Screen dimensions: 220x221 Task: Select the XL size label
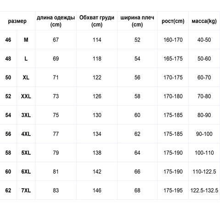point(26,77)
